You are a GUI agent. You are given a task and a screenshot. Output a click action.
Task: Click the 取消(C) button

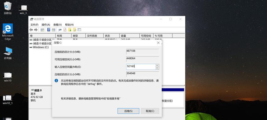click(x=150, y=111)
